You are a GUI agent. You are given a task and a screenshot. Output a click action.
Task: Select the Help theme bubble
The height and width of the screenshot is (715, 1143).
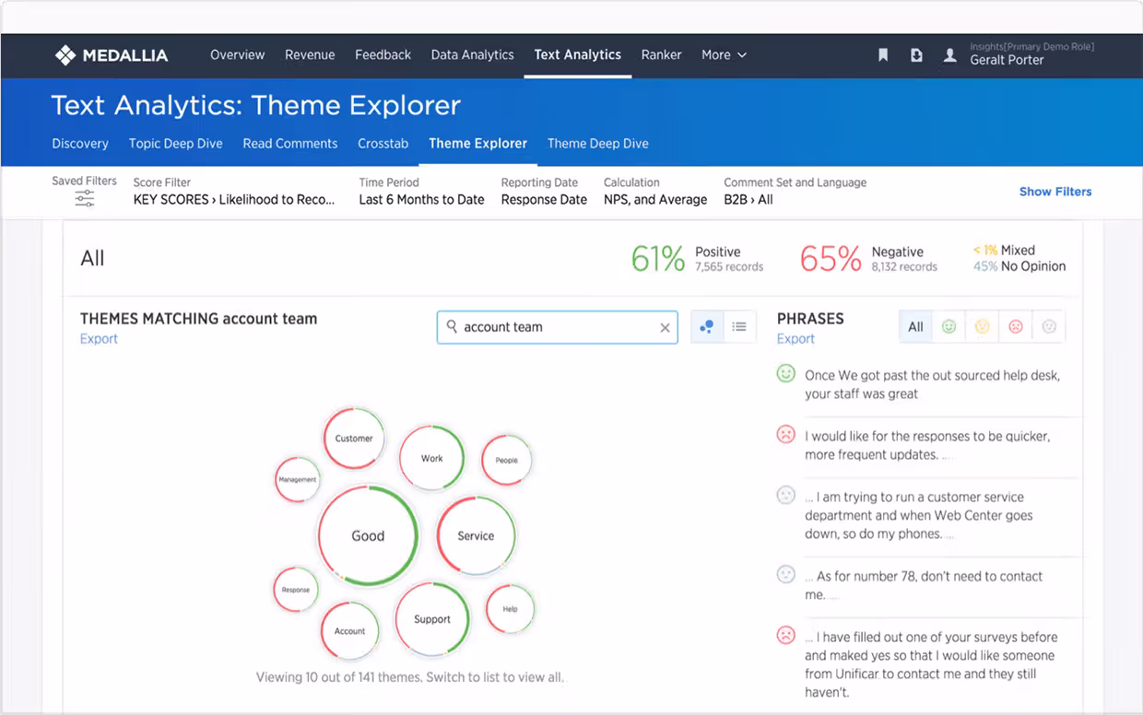(x=510, y=609)
